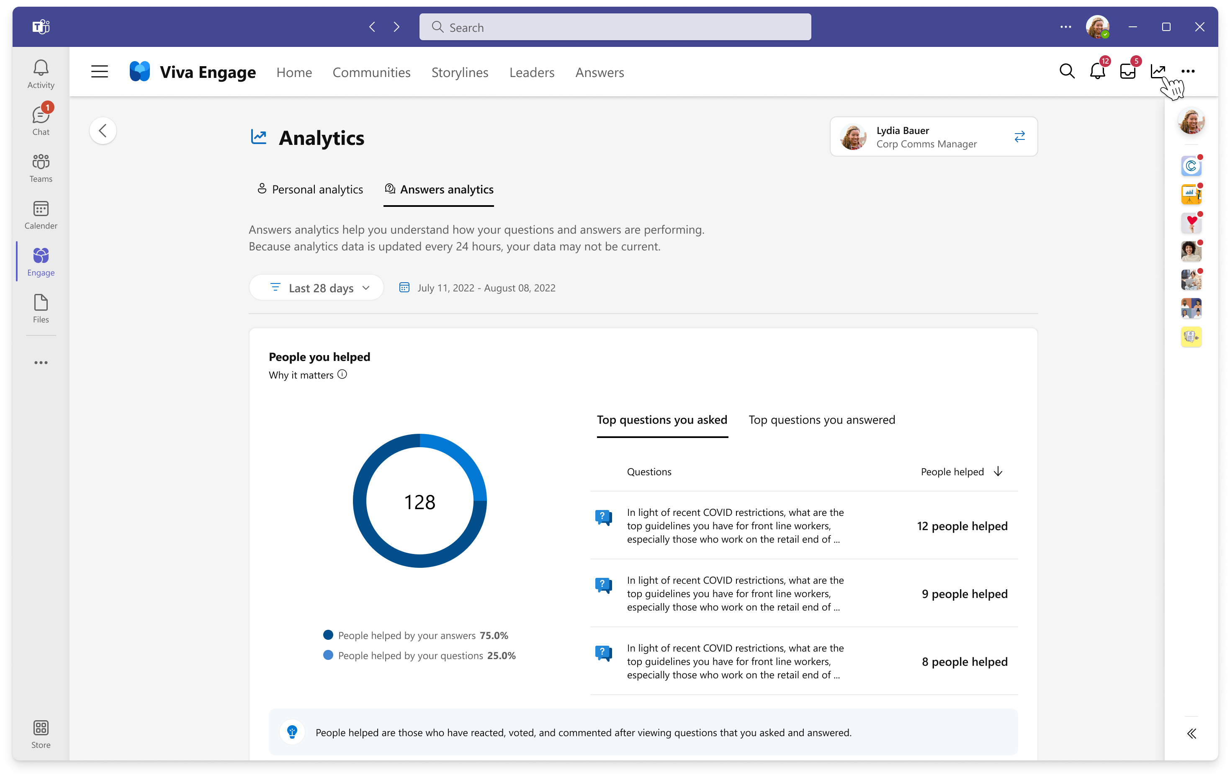Viewport: 1230px width, 778px height.
Task: Open the Answers analytics notification bell
Action: (x=1096, y=72)
